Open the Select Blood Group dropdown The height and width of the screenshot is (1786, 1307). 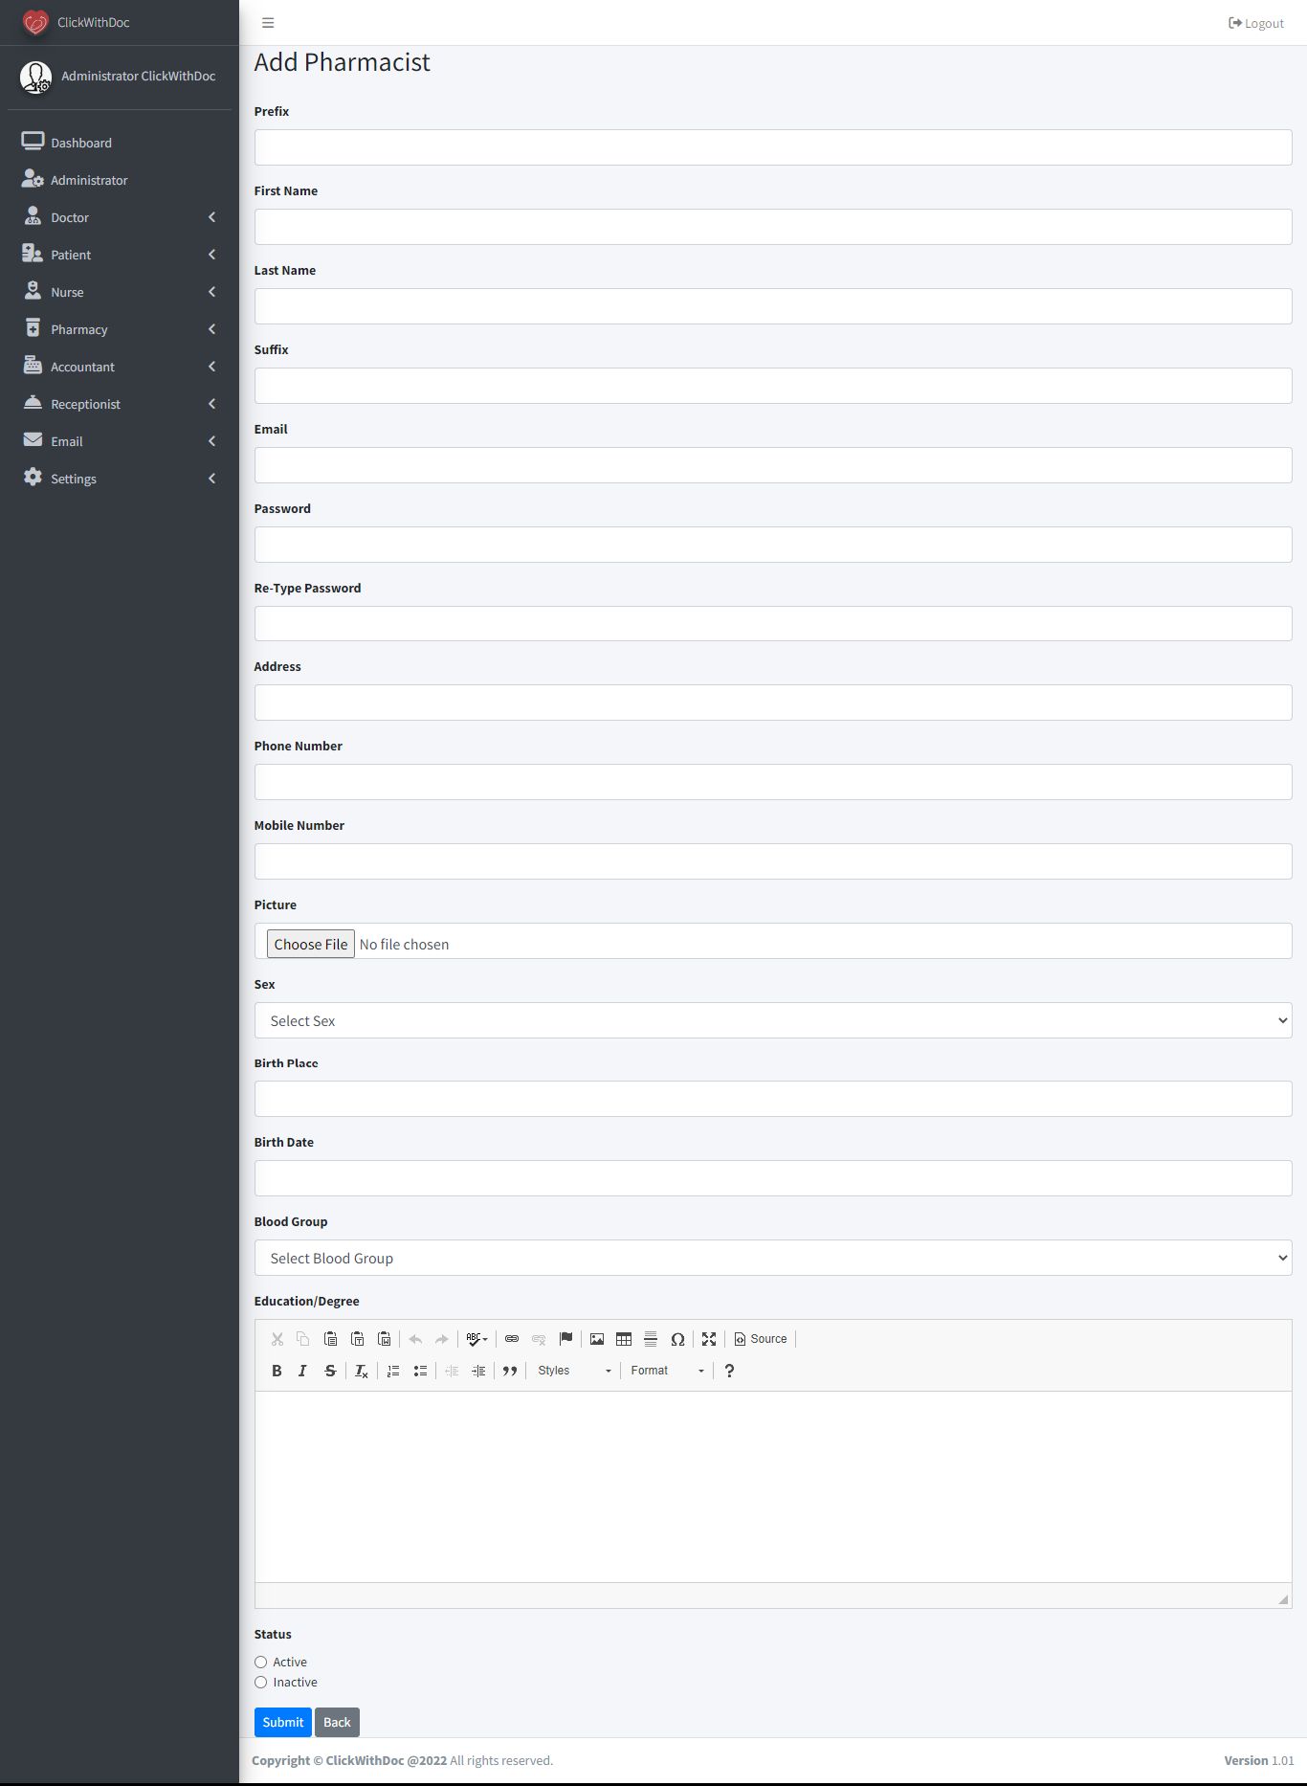[773, 1258]
